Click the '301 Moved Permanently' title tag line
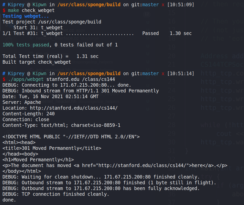 (x=52, y=148)
